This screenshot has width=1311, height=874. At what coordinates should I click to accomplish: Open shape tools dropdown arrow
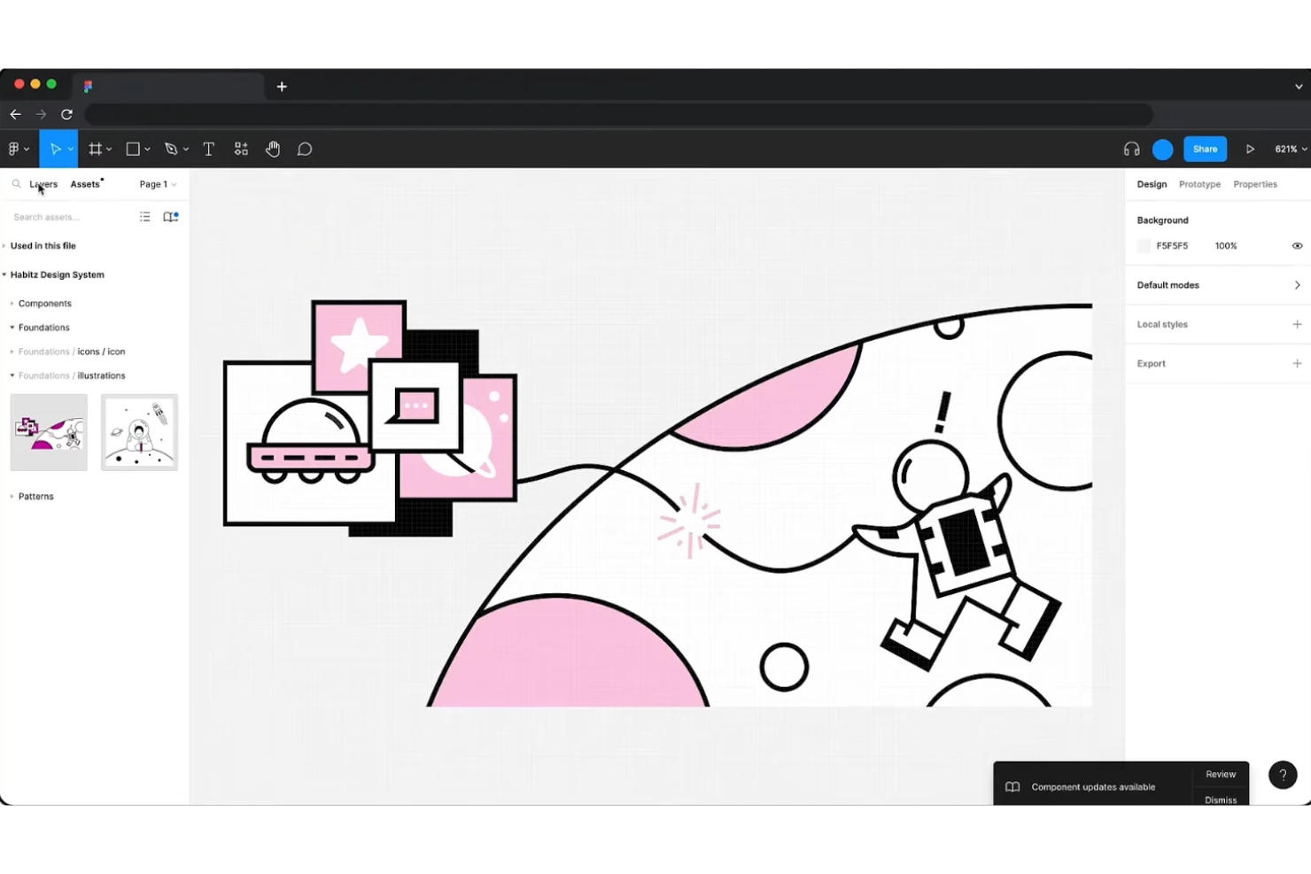coord(147,150)
